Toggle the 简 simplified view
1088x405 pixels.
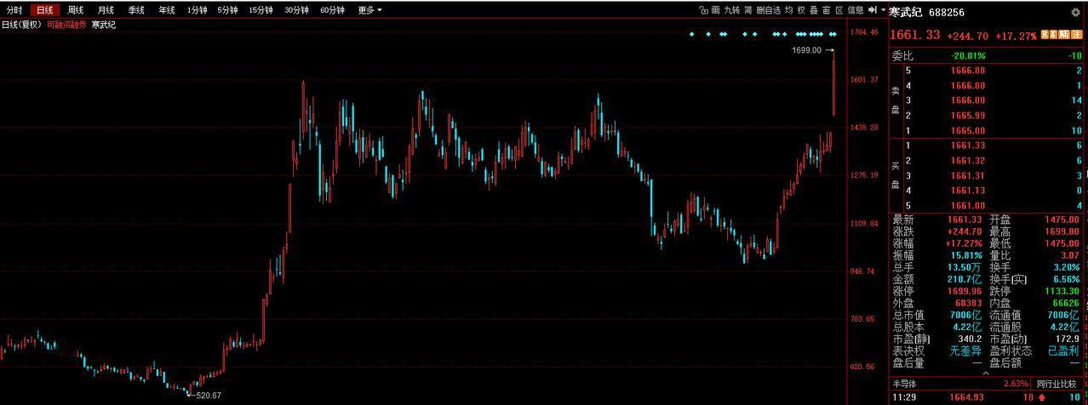coord(748,10)
